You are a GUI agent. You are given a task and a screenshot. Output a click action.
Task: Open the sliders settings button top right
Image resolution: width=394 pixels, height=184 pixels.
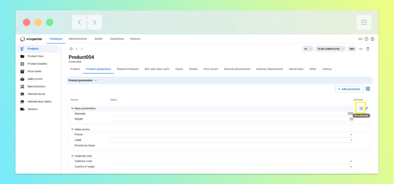364,22
